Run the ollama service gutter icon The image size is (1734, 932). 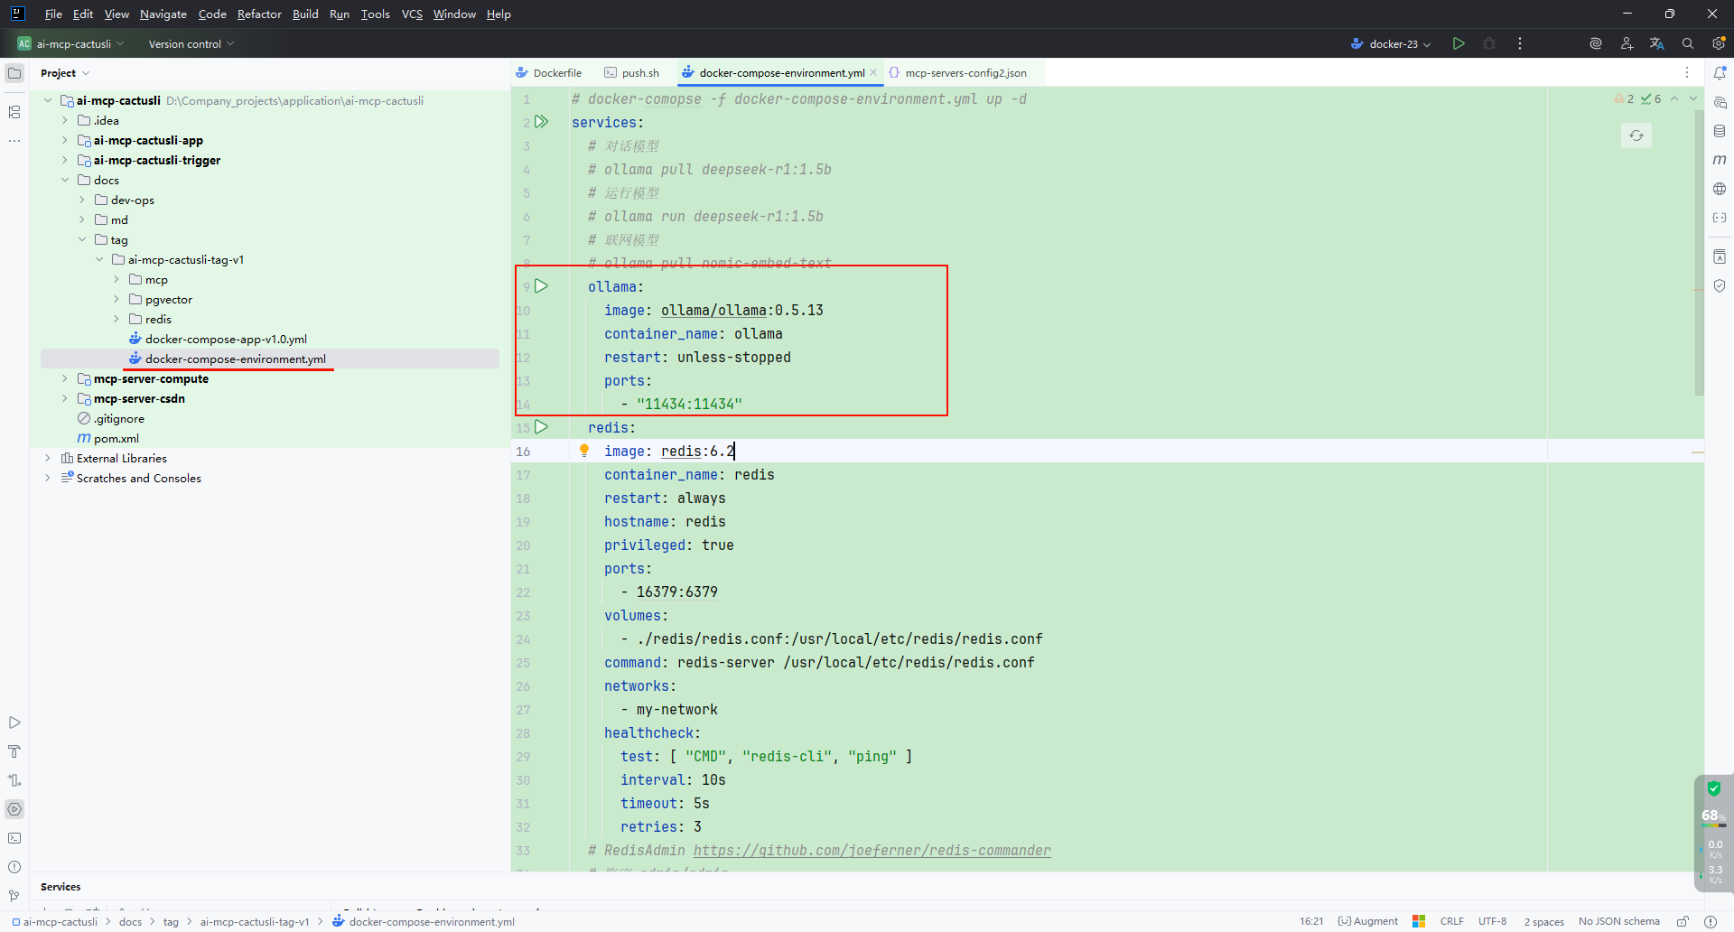(x=542, y=286)
